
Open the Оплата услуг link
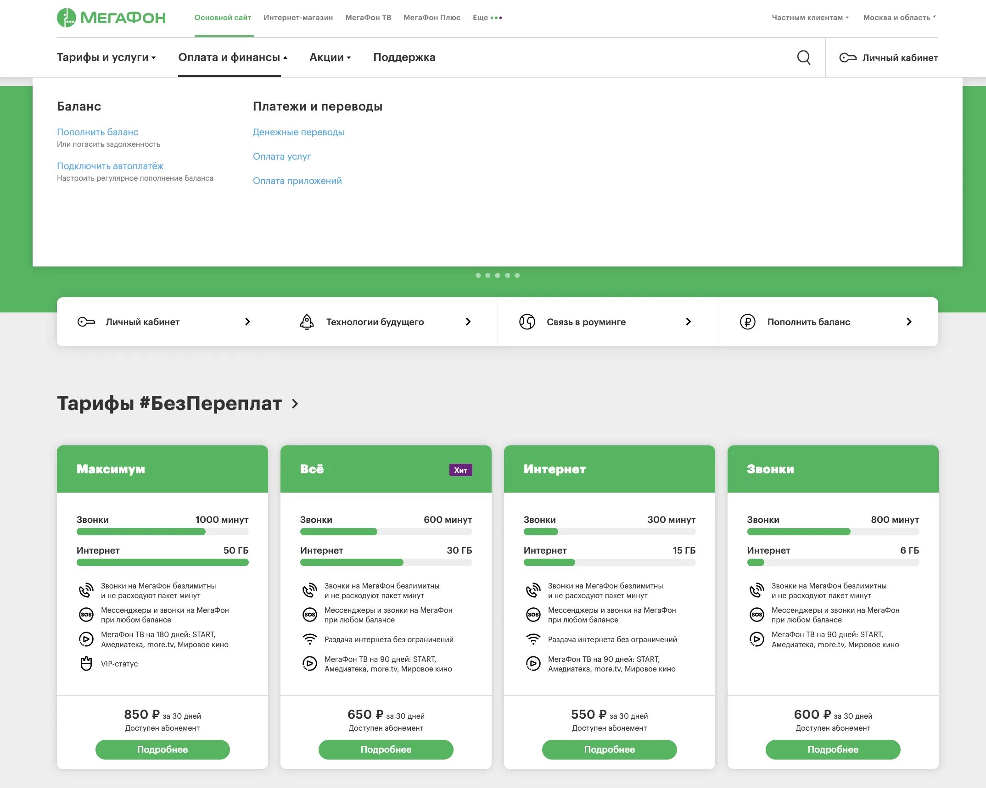point(282,156)
